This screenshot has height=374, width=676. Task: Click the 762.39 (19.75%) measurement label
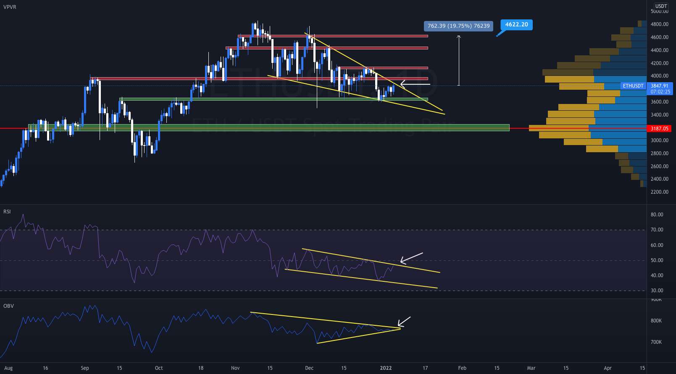point(459,26)
